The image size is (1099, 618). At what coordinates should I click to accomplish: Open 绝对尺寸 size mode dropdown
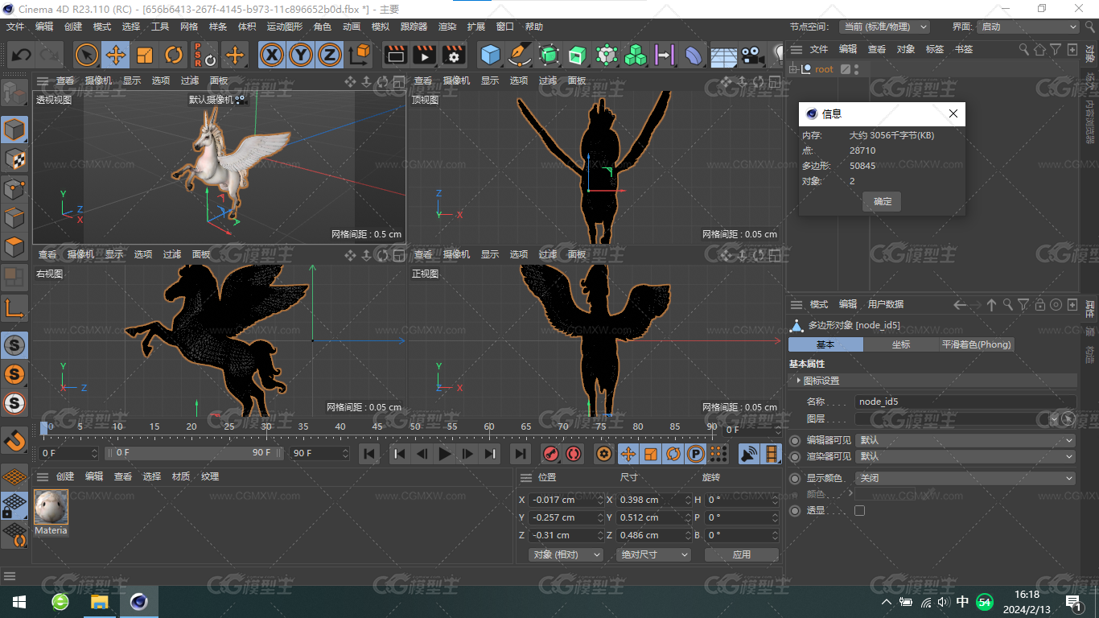(x=654, y=554)
